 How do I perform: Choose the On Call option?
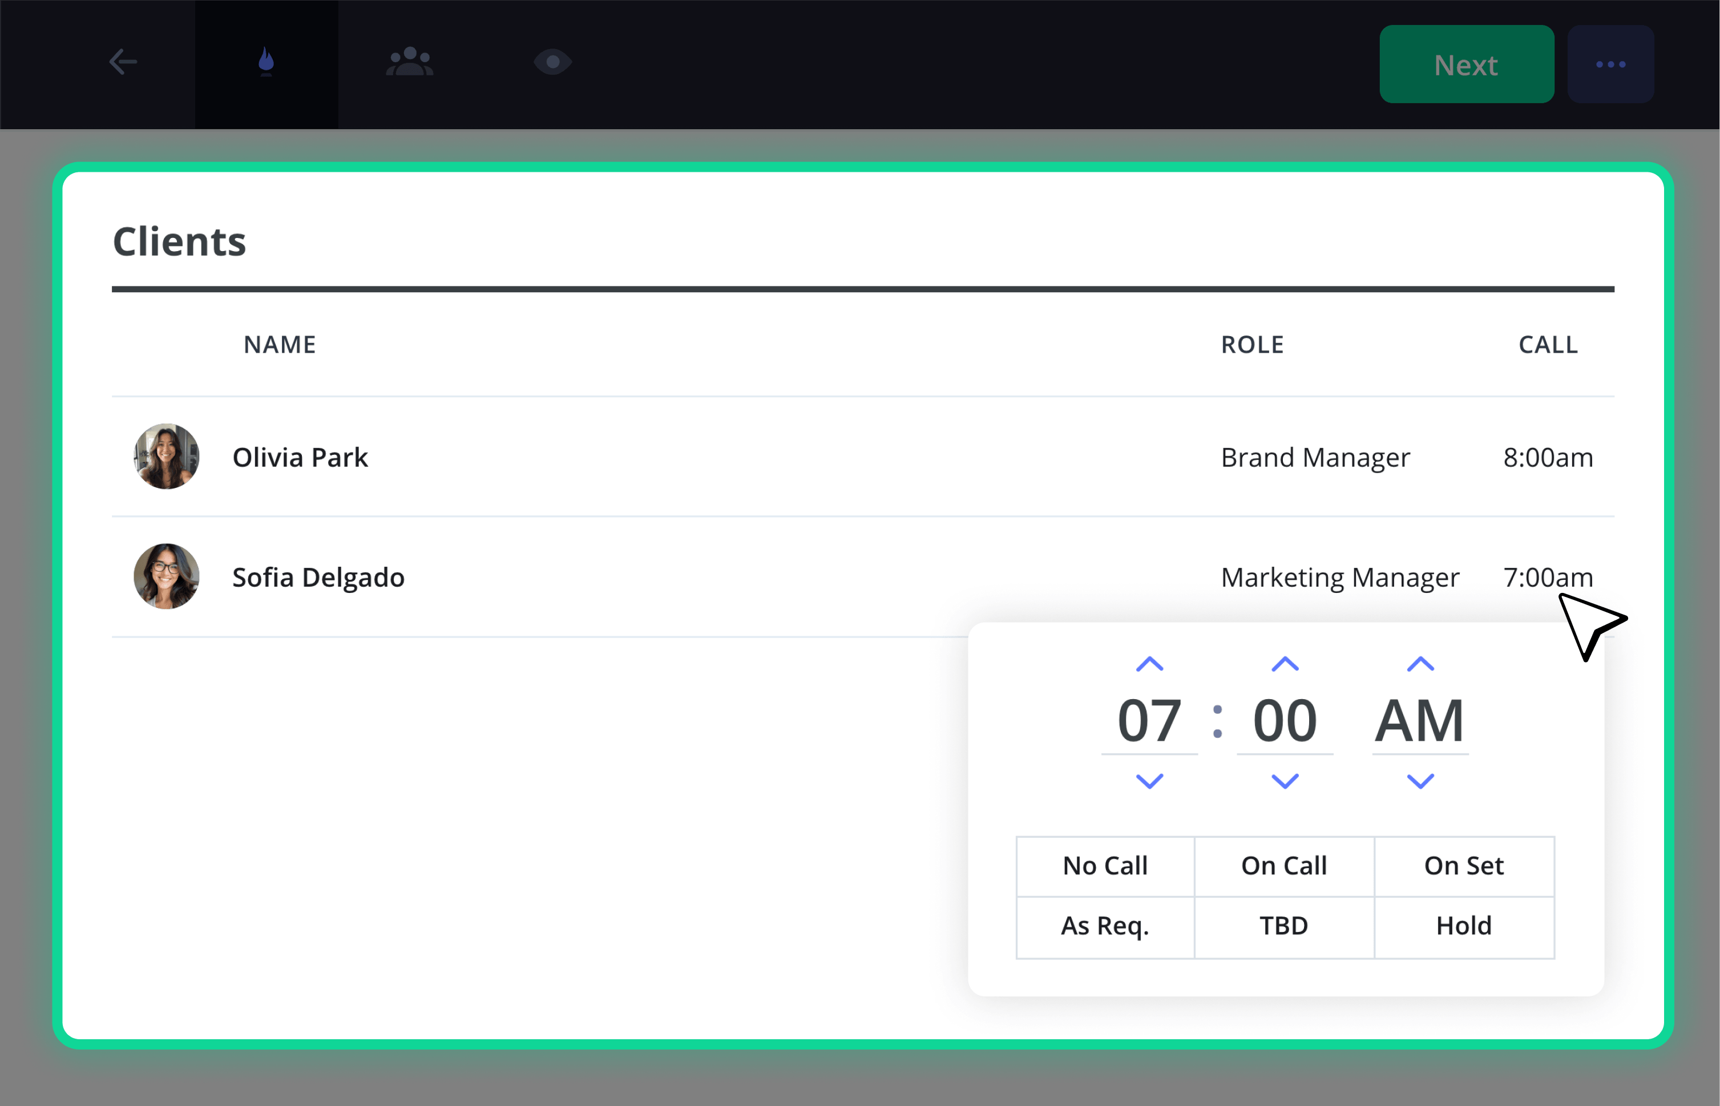(x=1284, y=866)
